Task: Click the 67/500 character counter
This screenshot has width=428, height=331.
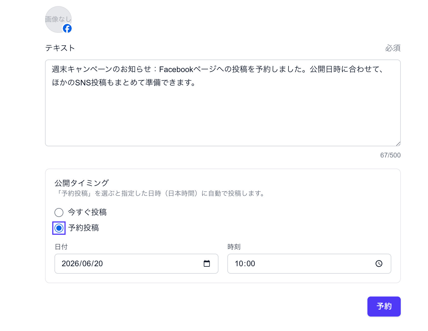Action: [390, 155]
